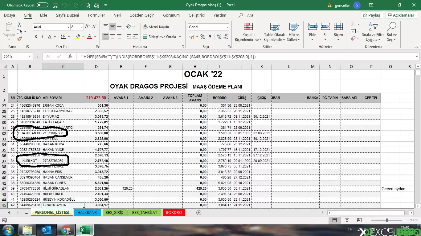
Task: Open Koşullu Biçimlendirme menu
Action: click(x=248, y=32)
